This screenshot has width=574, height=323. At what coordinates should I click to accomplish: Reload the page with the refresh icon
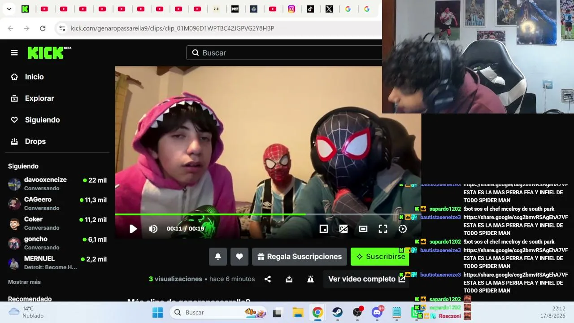point(43,28)
